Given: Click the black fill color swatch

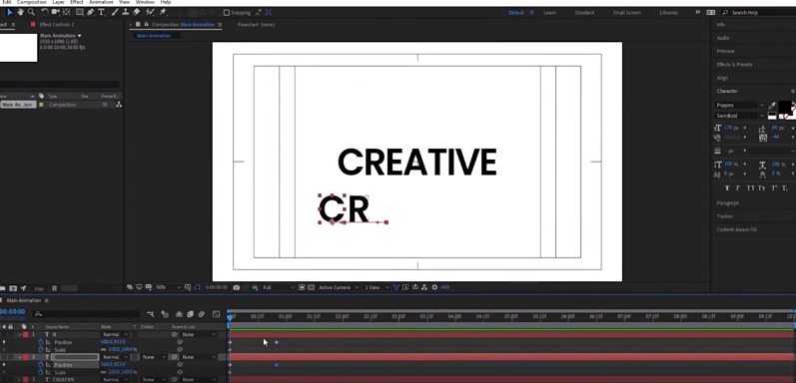Looking at the screenshot, I should coord(785,107).
